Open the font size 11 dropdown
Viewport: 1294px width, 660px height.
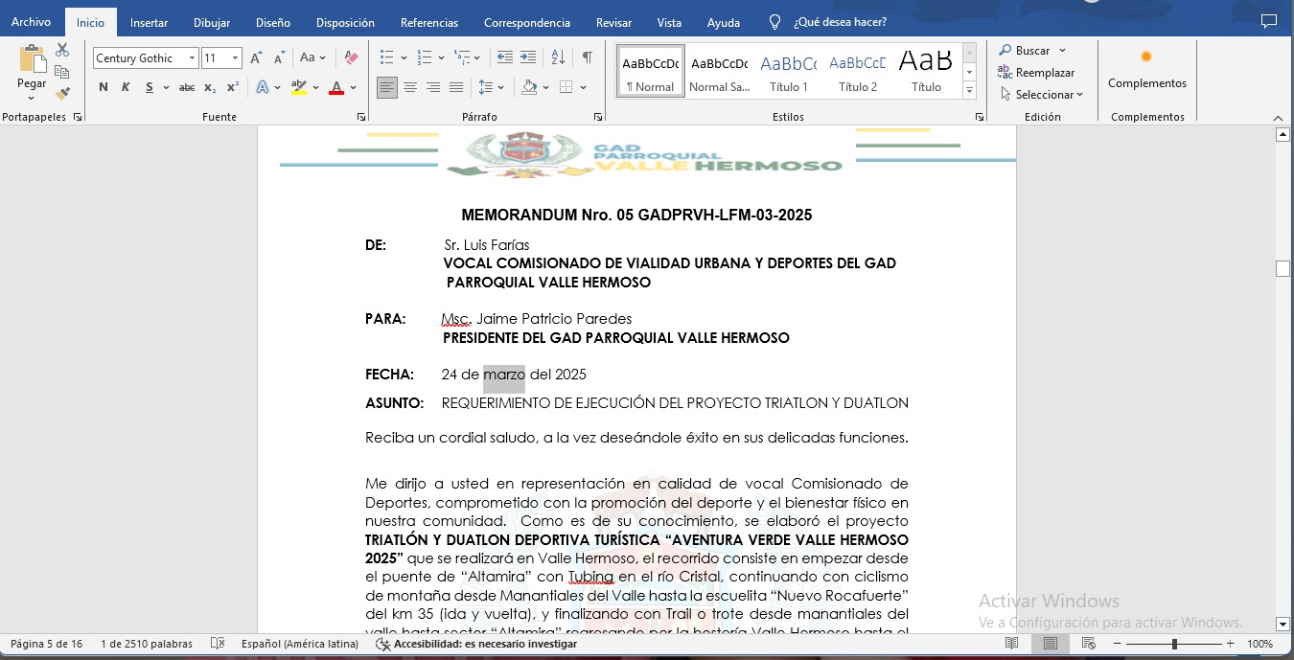point(236,58)
